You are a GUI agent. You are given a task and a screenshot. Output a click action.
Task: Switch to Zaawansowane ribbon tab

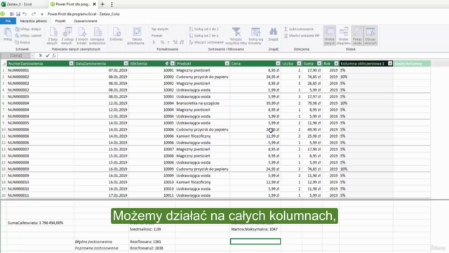[x=86, y=21]
